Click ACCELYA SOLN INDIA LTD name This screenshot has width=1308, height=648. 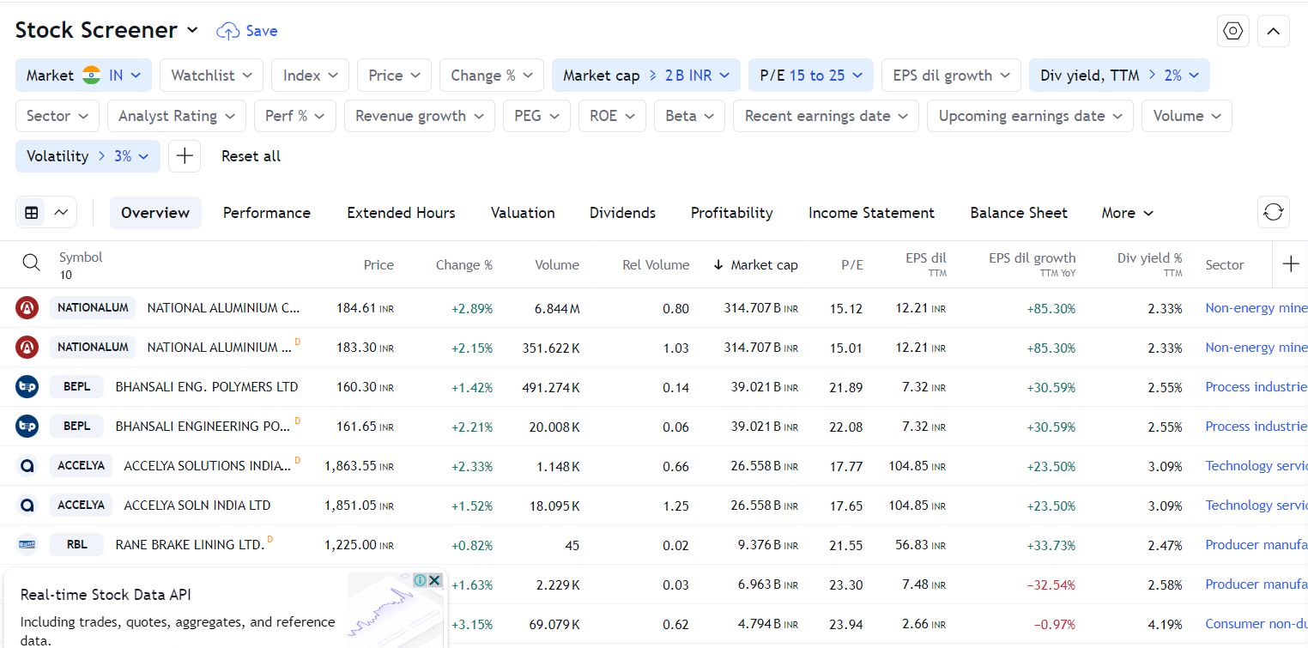[x=197, y=506]
